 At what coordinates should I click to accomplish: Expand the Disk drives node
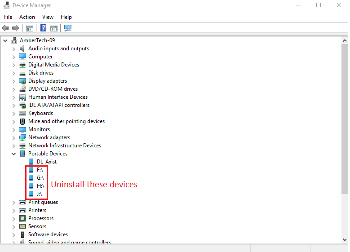(x=13, y=73)
